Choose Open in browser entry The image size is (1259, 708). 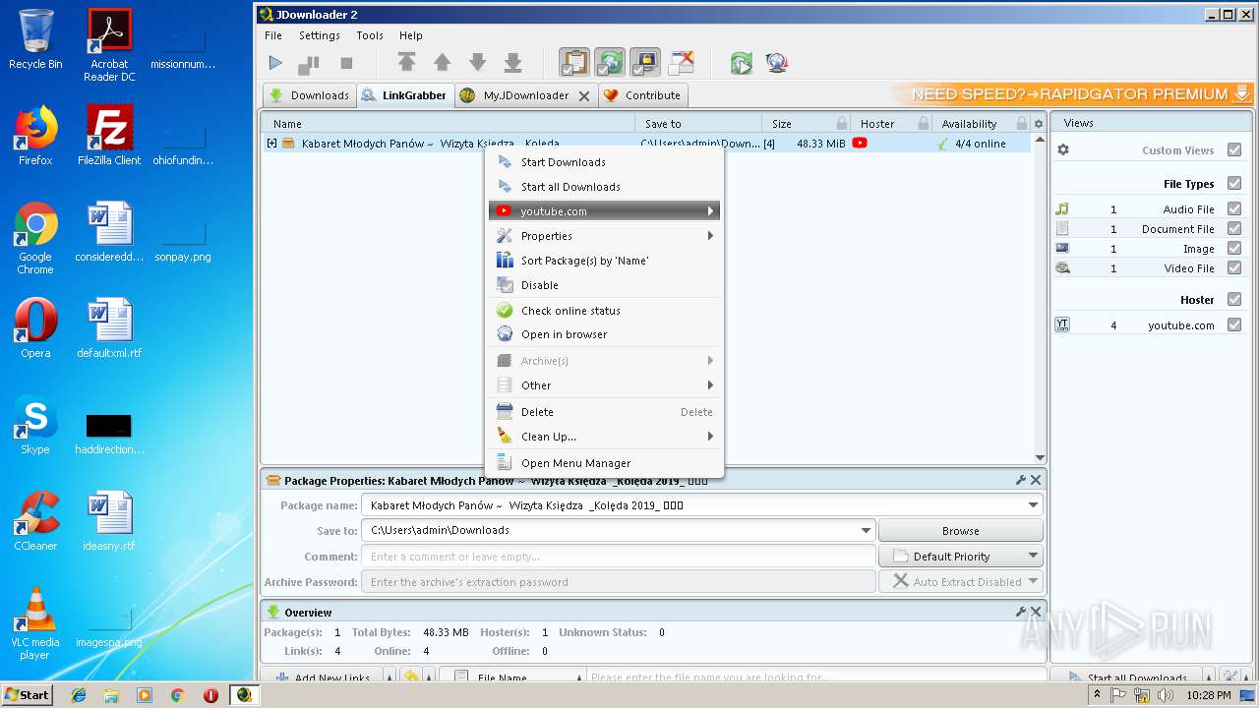(x=604, y=334)
